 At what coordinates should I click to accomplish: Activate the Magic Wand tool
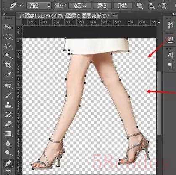click(8, 55)
